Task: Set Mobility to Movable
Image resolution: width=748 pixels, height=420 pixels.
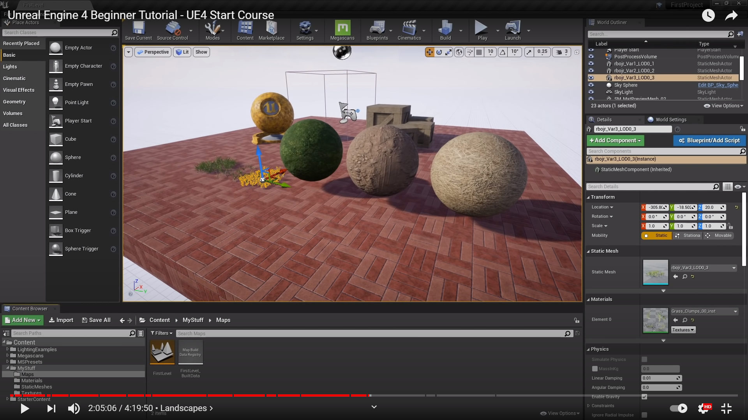Action: click(x=719, y=236)
